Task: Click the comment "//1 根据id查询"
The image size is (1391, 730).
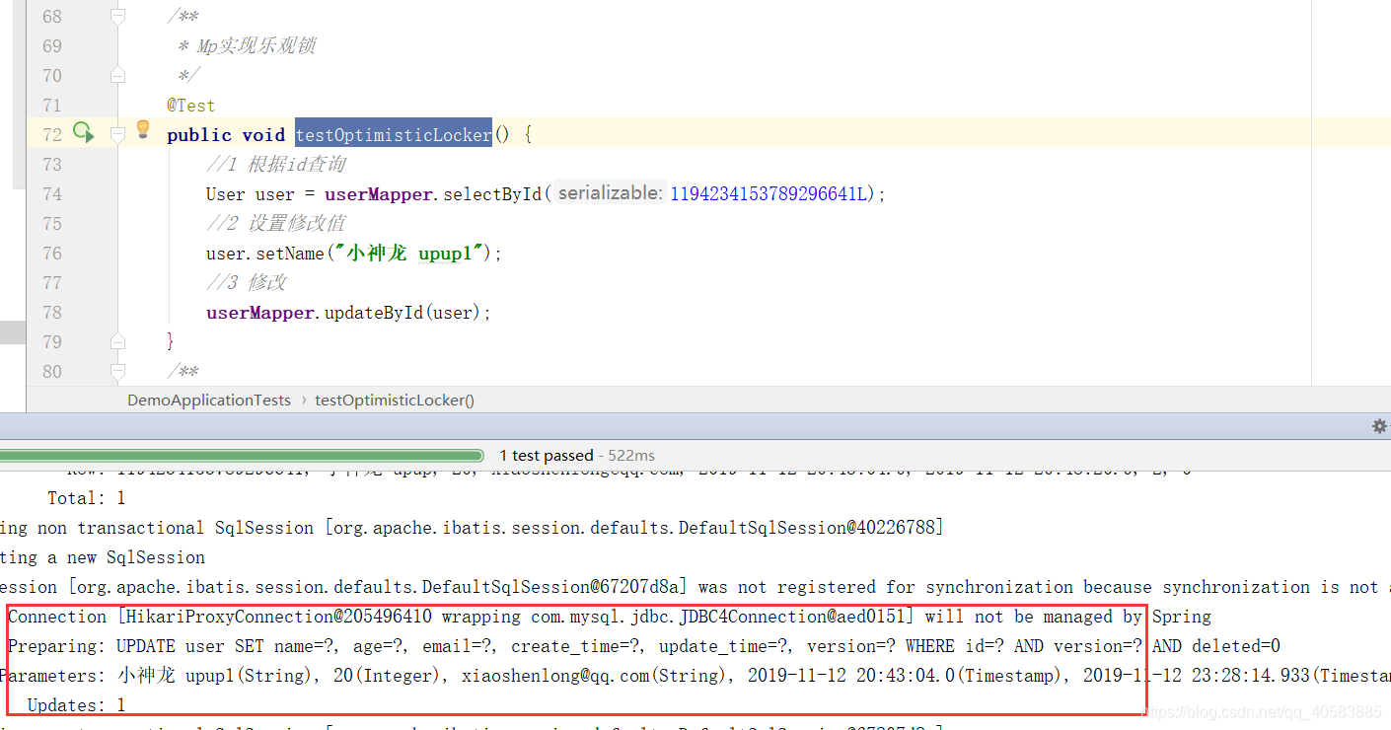Action: [x=276, y=164]
